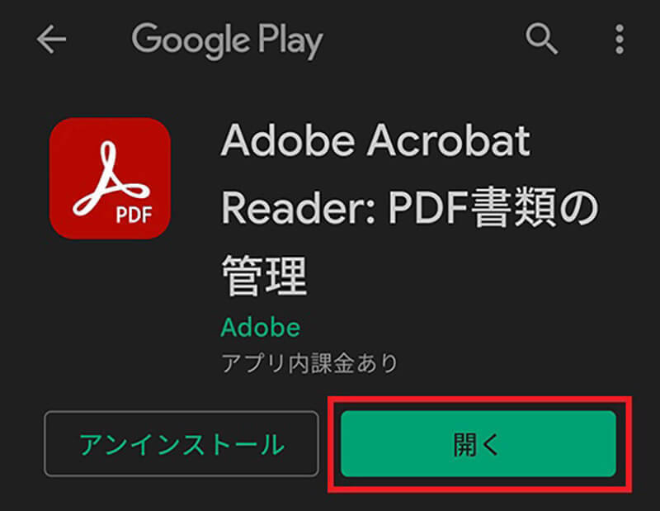Viewport: 660px width, 511px height.
Task: Open the Adobe developer page link
Action: click(x=261, y=328)
